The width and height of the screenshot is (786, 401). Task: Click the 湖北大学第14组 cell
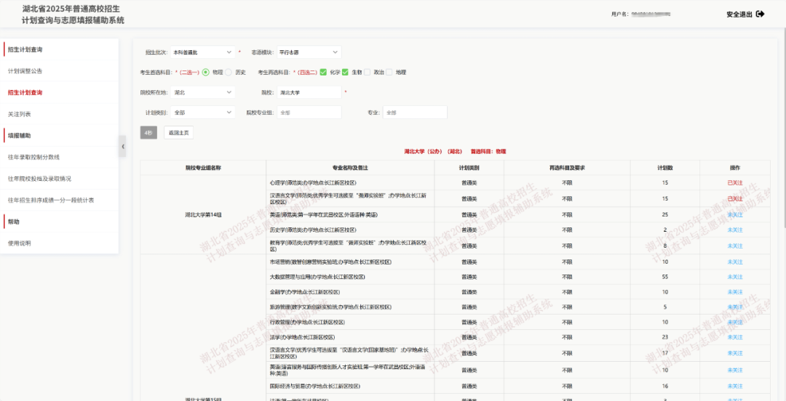coord(203,214)
